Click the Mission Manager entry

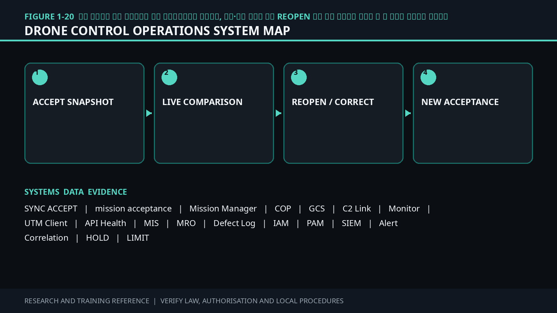(223, 209)
